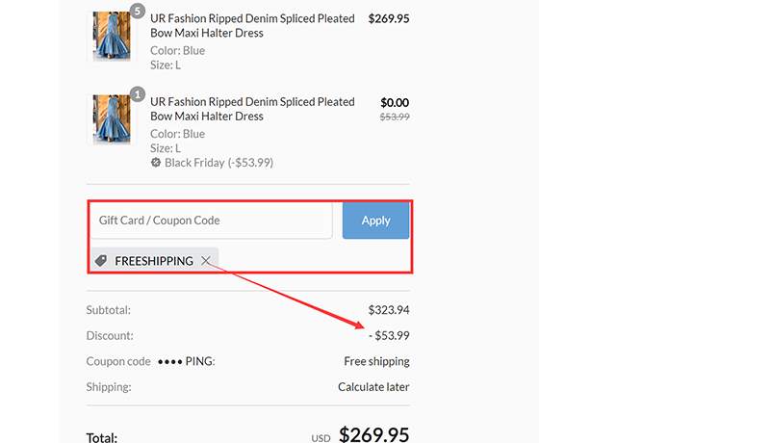Viewport: 770px width, 443px height.
Task: Select the $0.00 item price
Action: (395, 102)
